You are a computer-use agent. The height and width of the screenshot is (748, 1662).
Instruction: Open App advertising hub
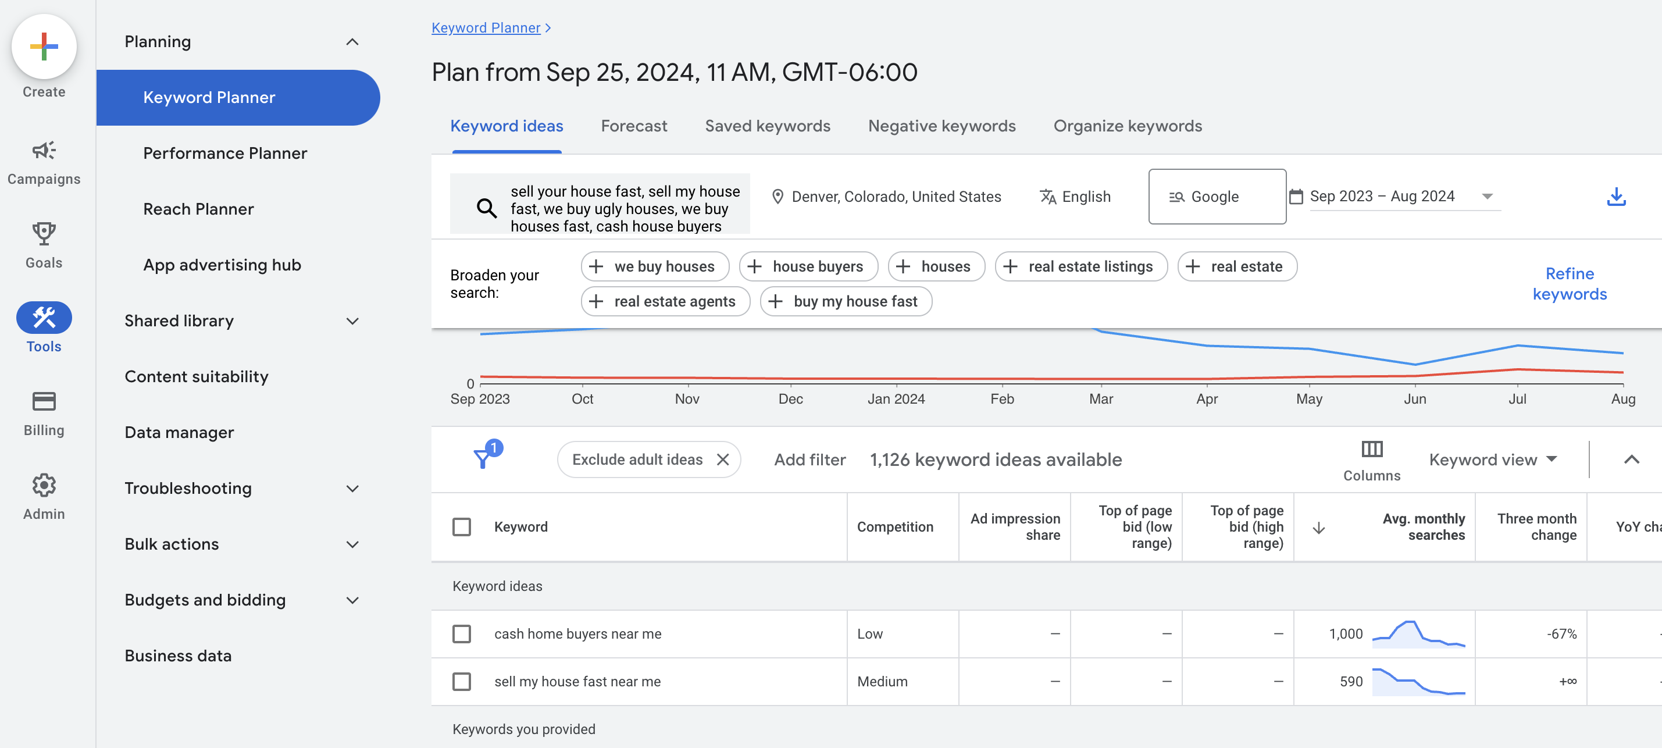222,265
